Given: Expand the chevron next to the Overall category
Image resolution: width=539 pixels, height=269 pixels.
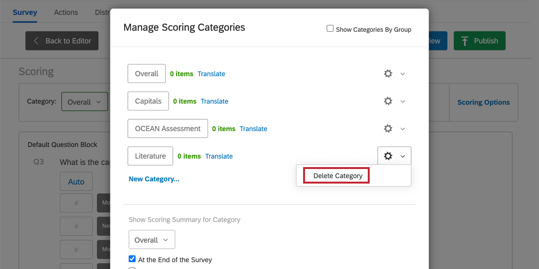Looking at the screenshot, I should (x=403, y=74).
